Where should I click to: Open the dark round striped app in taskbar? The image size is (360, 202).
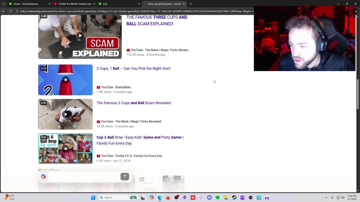click(x=251, y=198)
